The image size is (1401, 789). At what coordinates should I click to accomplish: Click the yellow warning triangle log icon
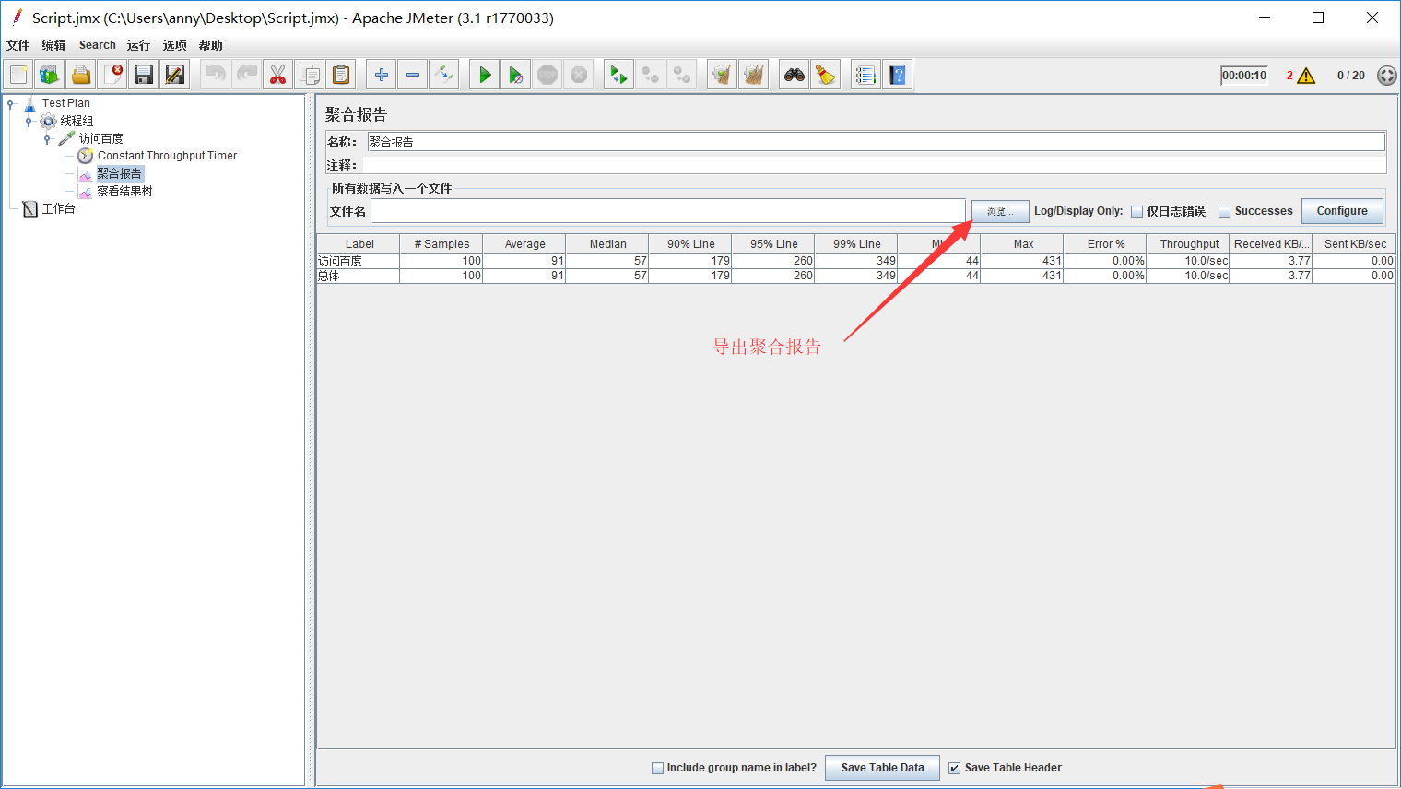coord(1306,76)
